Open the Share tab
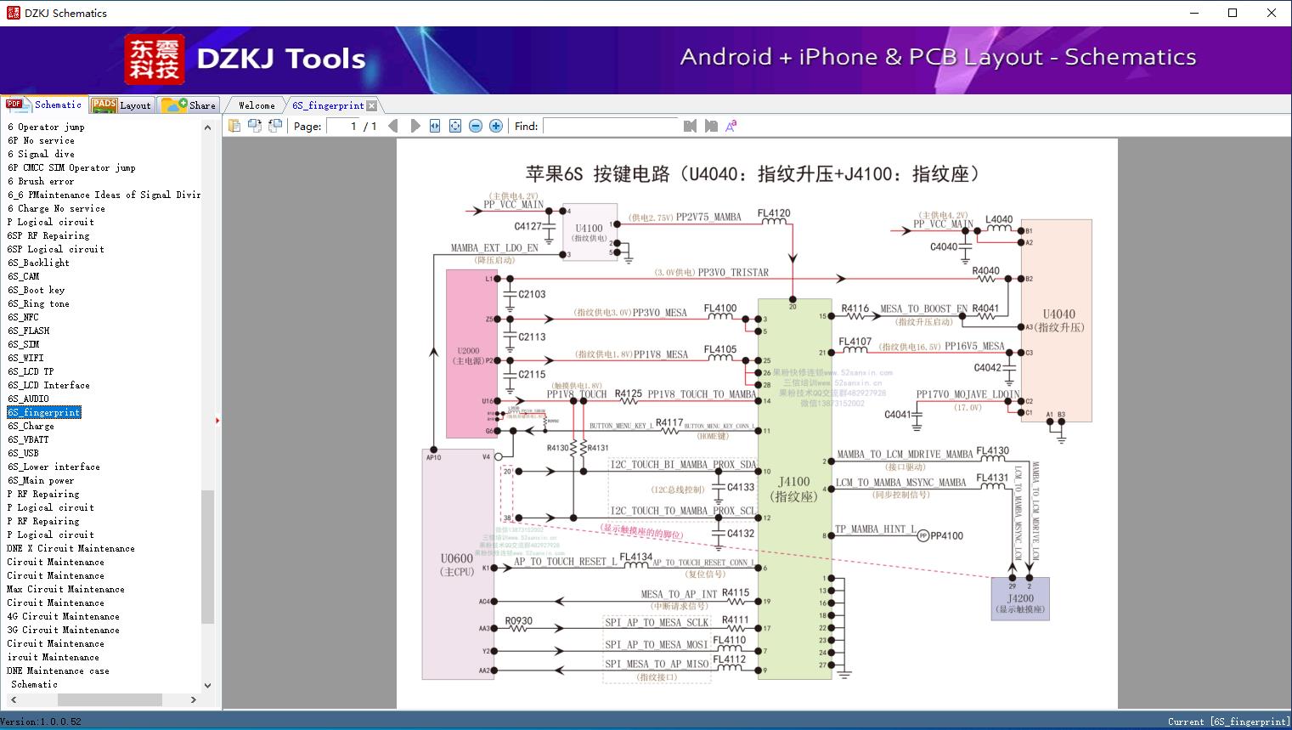1292x730 pixels. click(x=189, y=105)
